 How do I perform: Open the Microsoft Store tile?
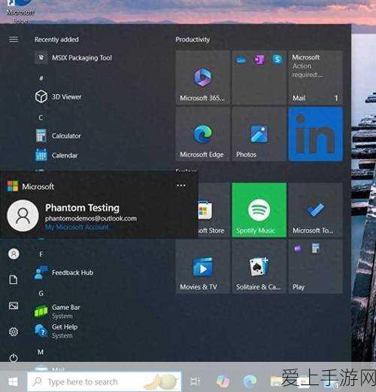pos(214,210)
